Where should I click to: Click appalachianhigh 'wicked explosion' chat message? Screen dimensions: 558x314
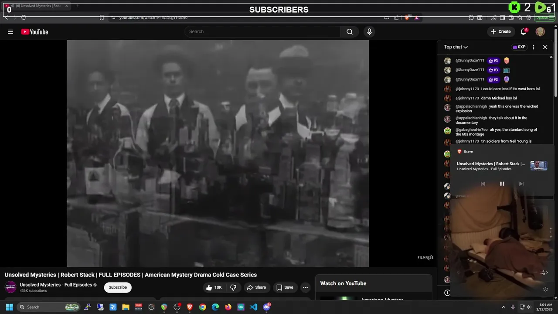click(495, 109)
